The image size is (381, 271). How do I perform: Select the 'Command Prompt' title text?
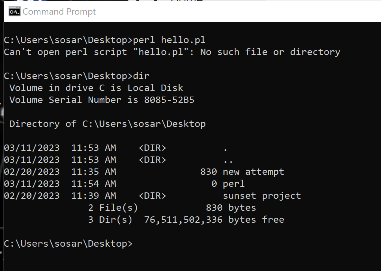click(x=59, y=12)
